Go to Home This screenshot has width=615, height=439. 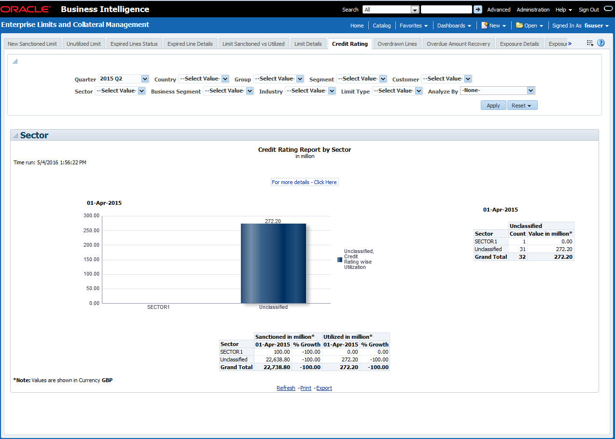coord(357,26)
